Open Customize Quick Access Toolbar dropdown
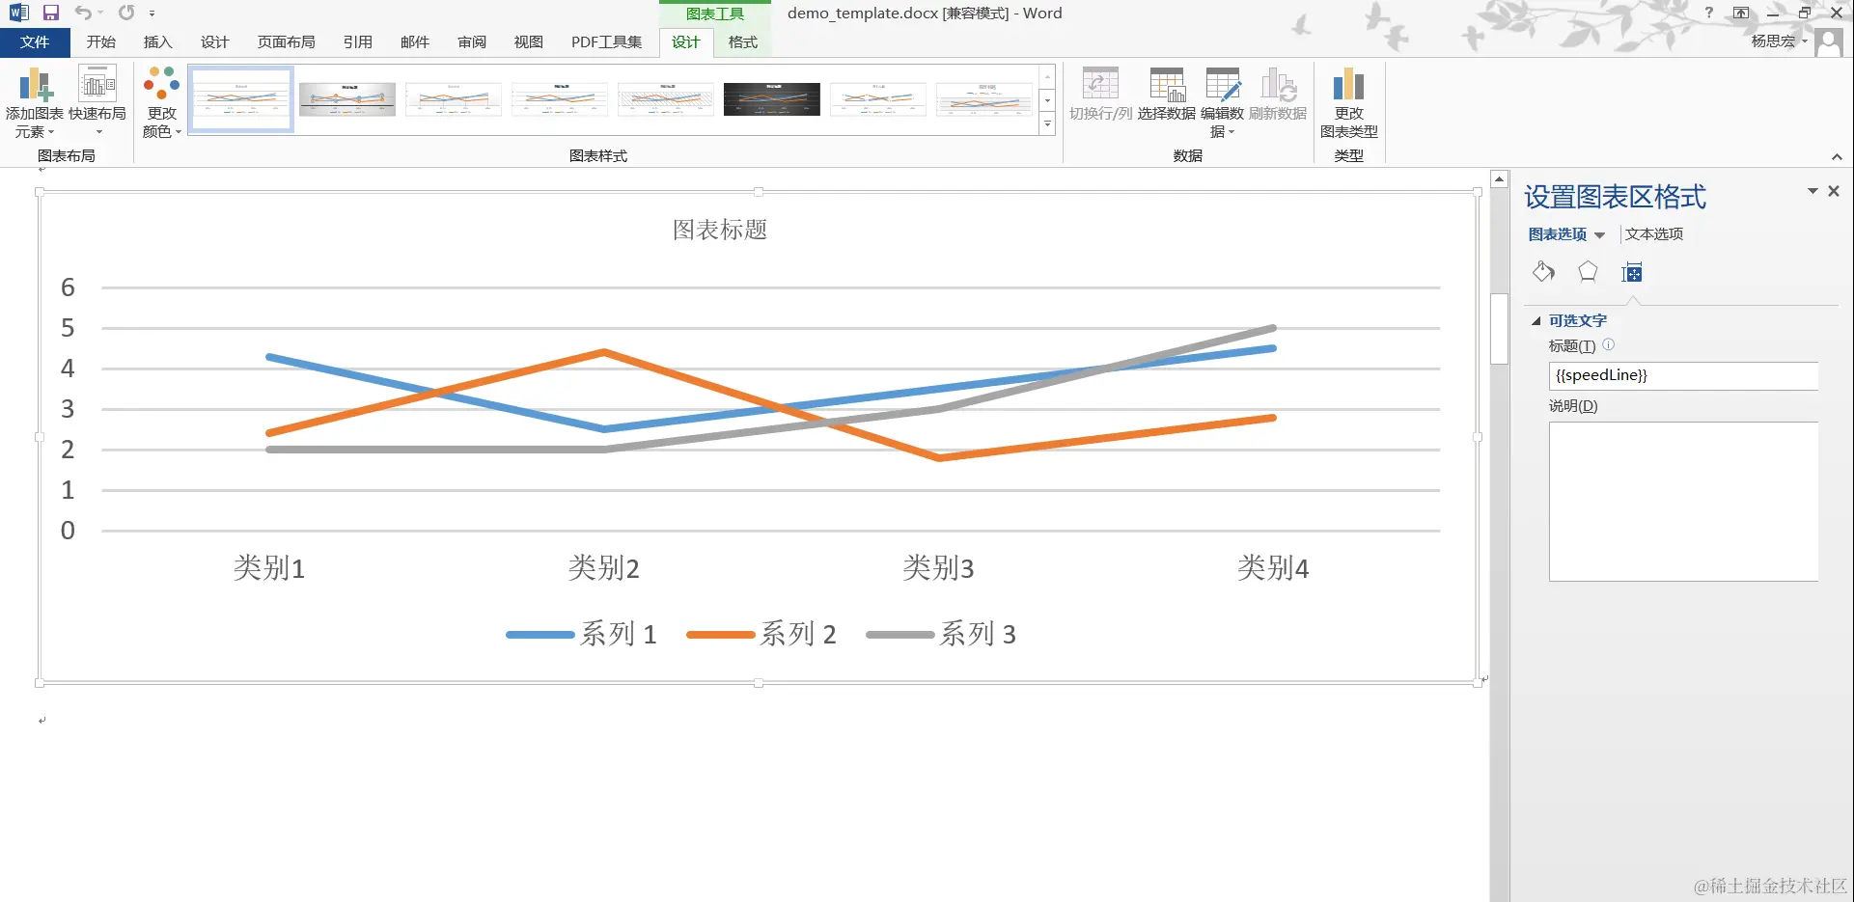The height and width of the screenshot is (902, 1854). click(152, 14)
